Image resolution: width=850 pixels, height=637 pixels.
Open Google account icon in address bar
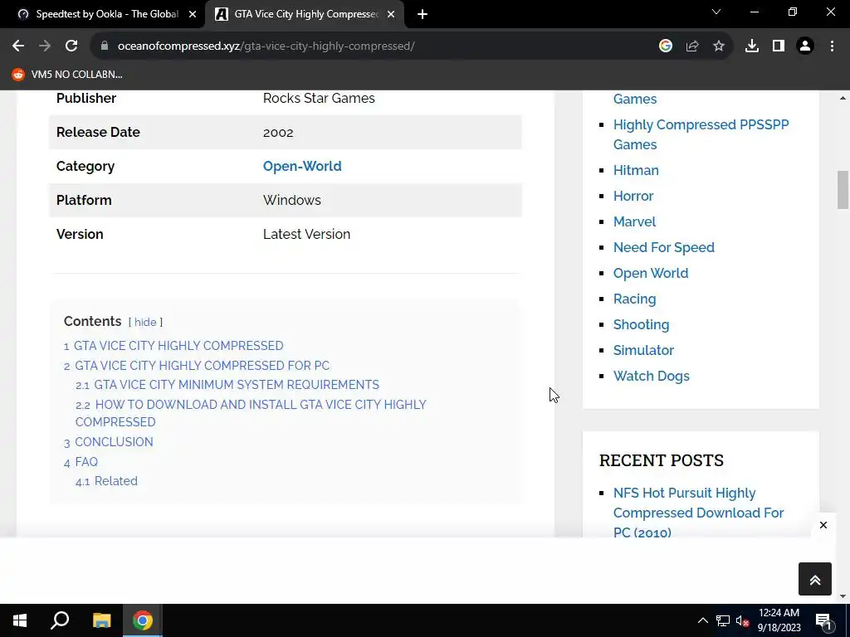pyautogui.click(x=665, y=46)
